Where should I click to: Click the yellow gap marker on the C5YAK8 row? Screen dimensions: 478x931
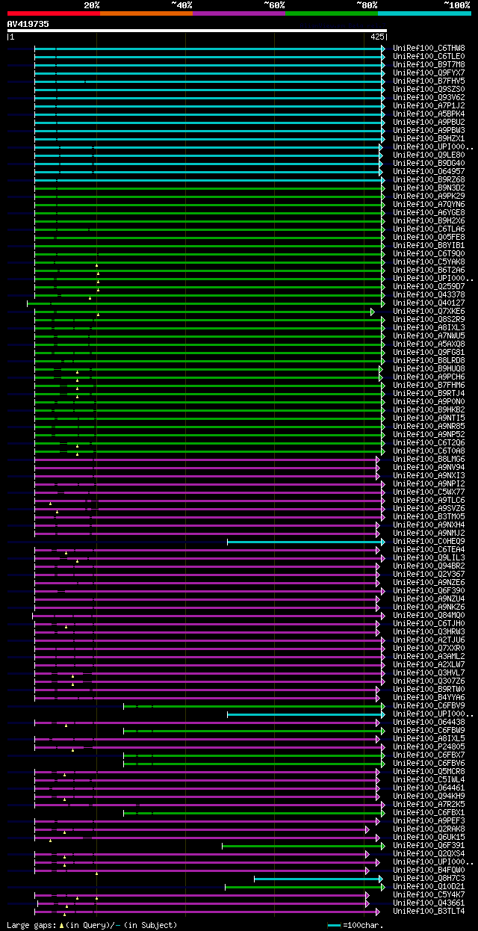coord(96,265)
